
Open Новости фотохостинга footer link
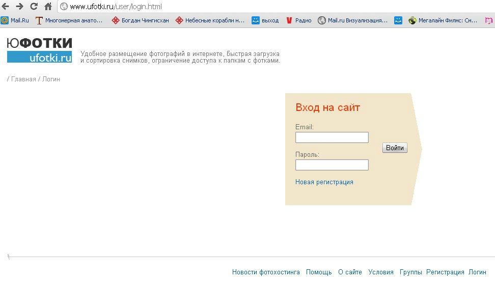click(x=266, y=272)
